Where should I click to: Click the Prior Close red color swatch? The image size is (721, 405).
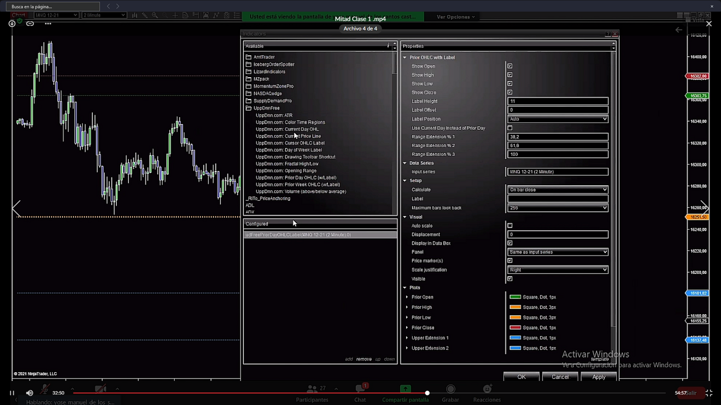[x=515, y=328]
